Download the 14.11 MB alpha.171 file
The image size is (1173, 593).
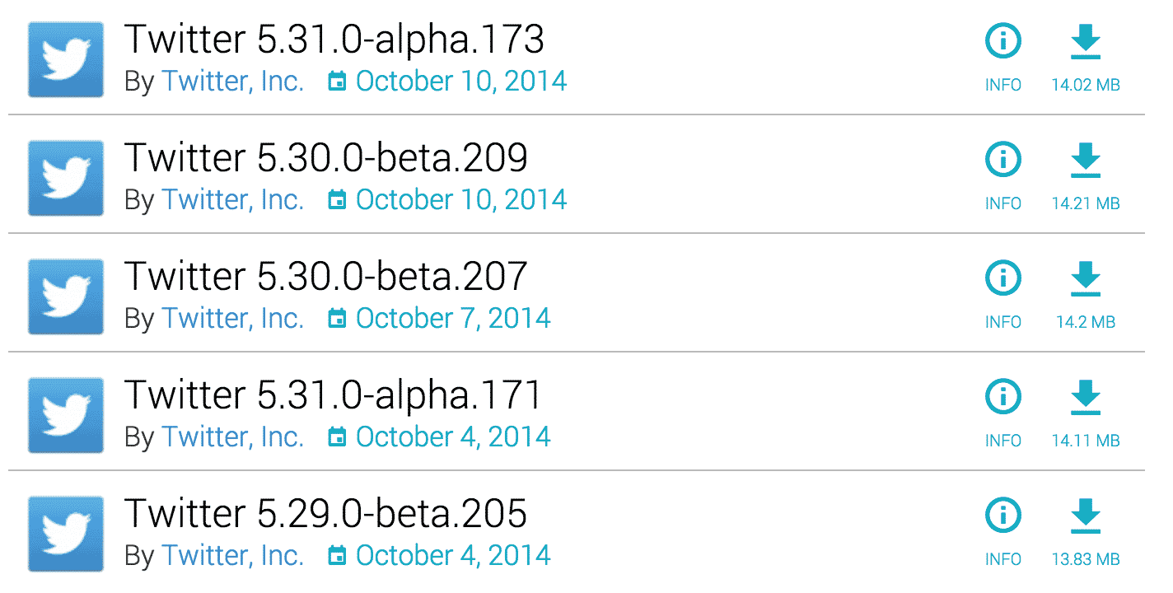coord(1086,412)
